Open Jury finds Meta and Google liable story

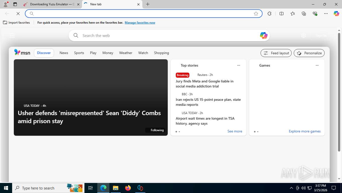tap(204, 84)
